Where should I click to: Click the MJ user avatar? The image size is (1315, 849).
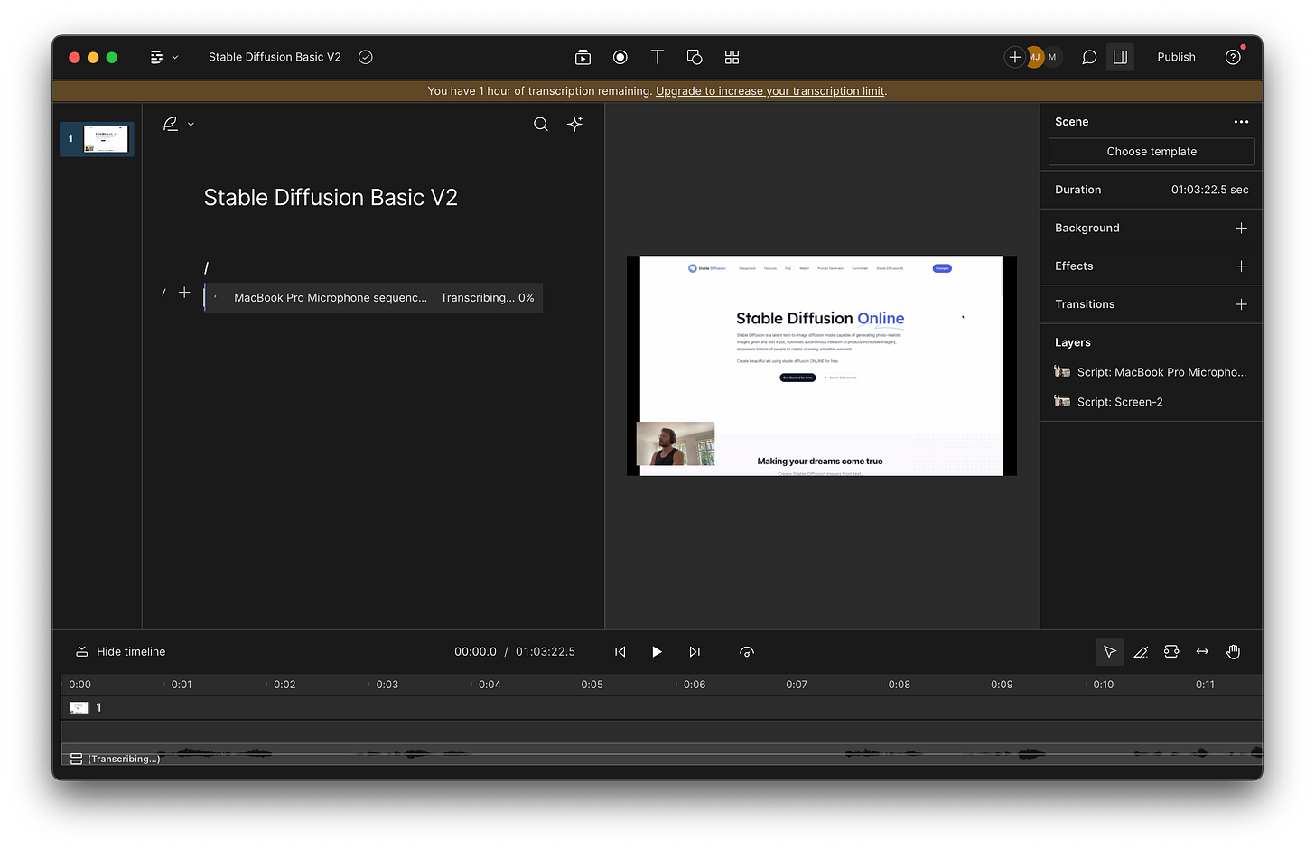[x=1035, y=57]
